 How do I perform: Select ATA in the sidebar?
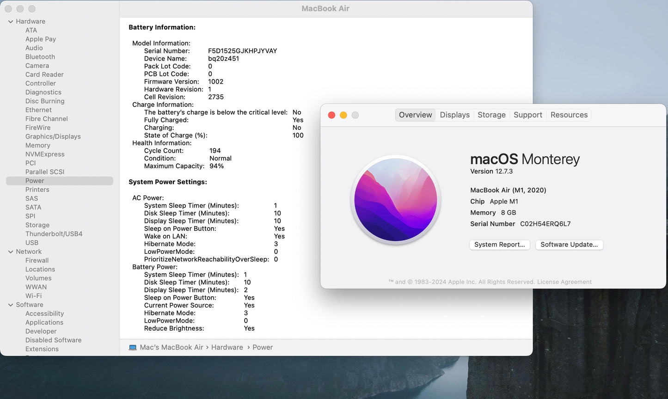click(x=31, y=31)
